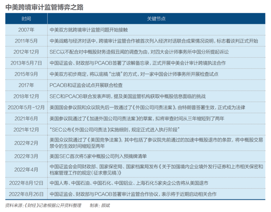Click the 时间 column header
271x212 pixels.
pyautogui.click(x=26, y=19)
